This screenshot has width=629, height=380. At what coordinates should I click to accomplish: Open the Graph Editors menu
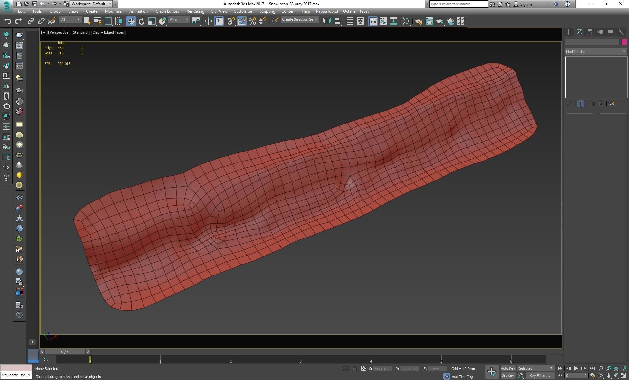(167, 11)
